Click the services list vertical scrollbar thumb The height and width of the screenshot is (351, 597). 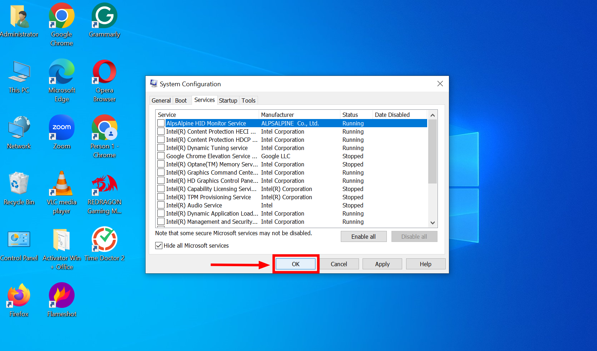point(432,151)
